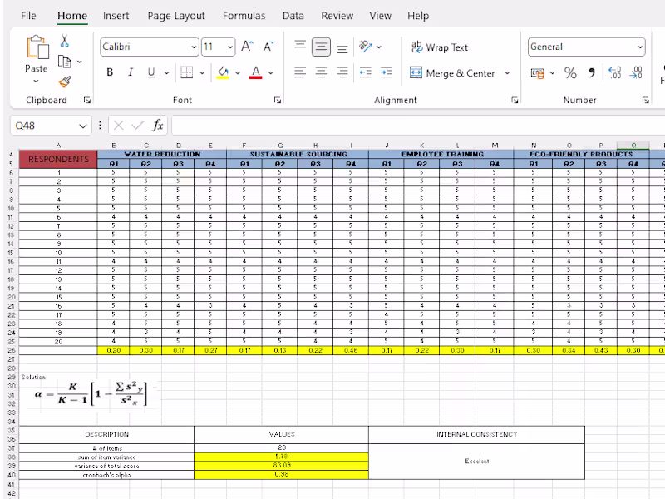The height and width of the screenshot is (499, 665).
Task: Apply Percent Style format
Action: coord(570,73)
